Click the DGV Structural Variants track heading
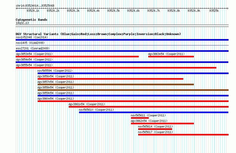The width and height of the screenshot is (236, 153). (x=98, y=34)
